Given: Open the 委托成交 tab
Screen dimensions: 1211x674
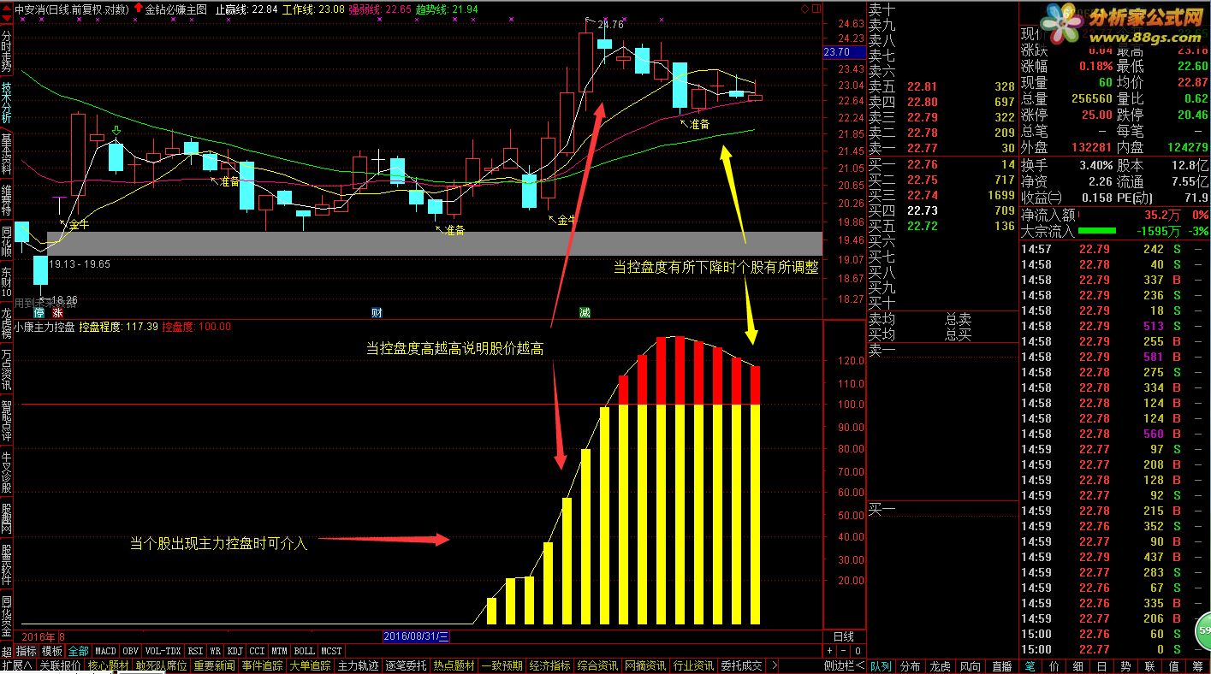Looking at the screenshot, I should (x=741, y=665).
